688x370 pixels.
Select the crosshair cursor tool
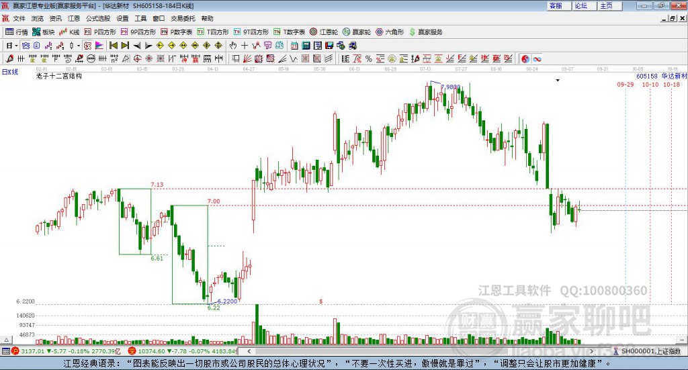coord(245,46)
